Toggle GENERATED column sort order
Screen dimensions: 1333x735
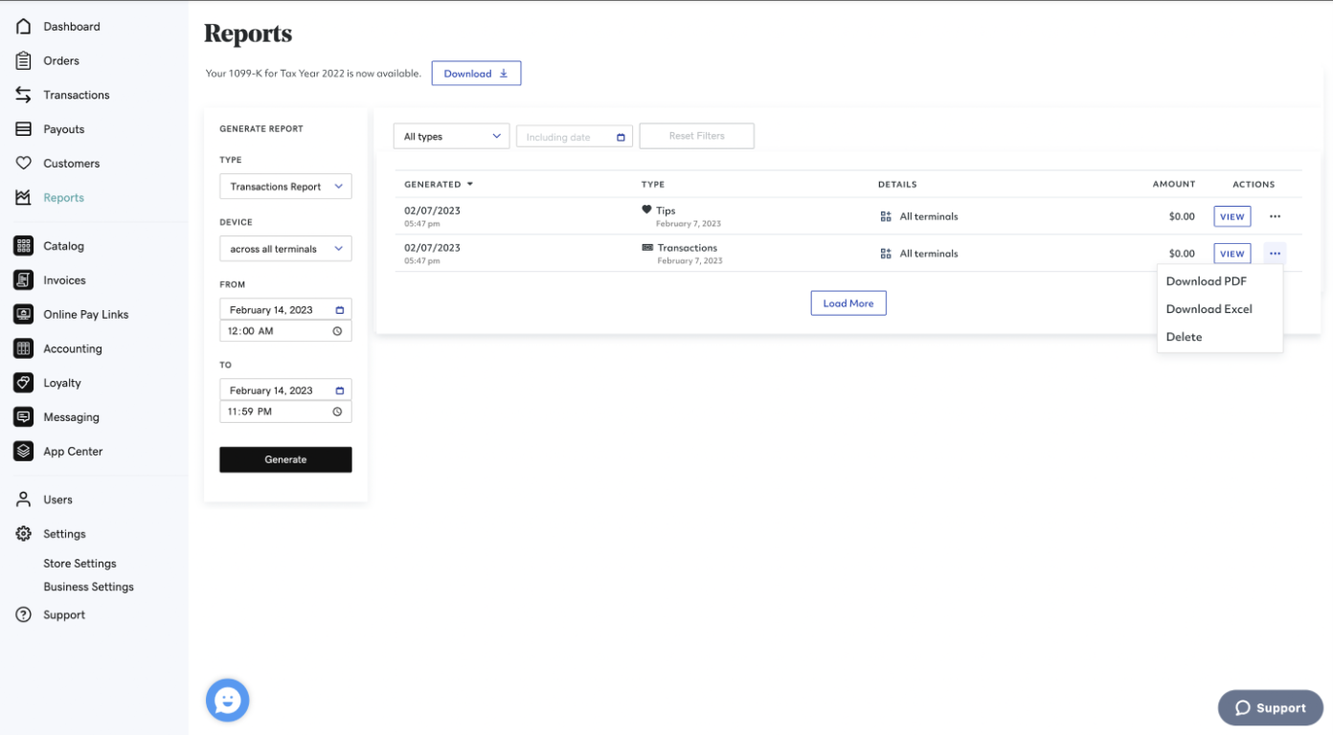438,184
